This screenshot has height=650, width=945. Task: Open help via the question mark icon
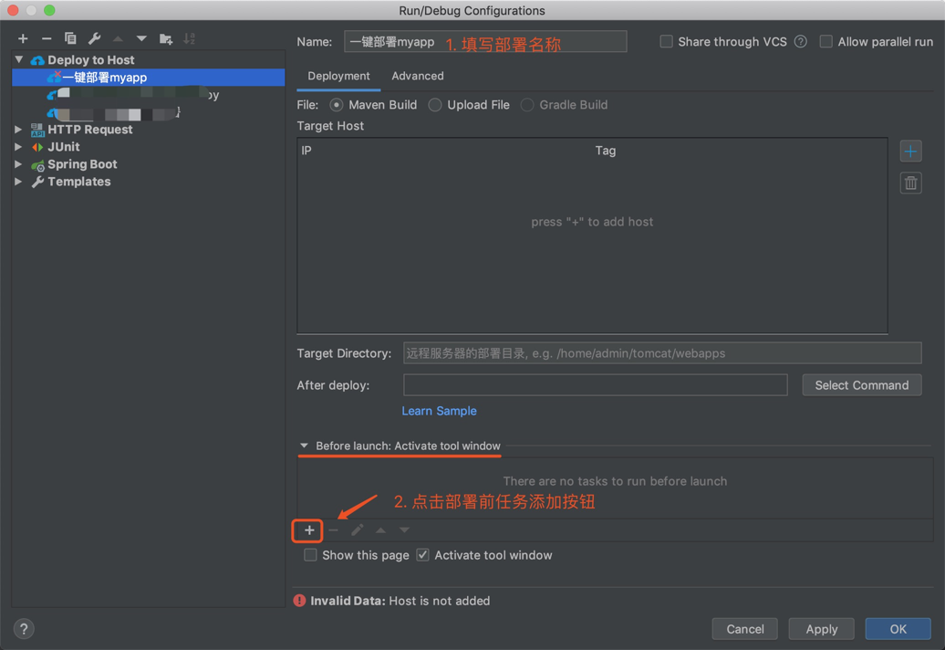(x=23, y=628)
